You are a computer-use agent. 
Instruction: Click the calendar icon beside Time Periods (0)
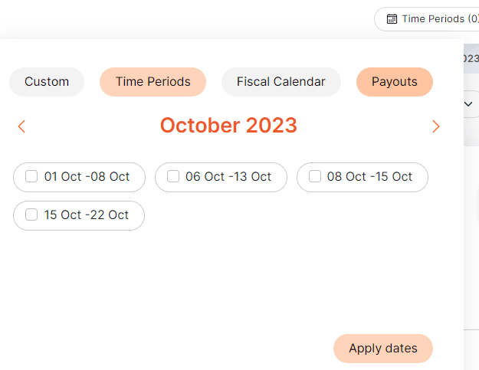[392, 19]
